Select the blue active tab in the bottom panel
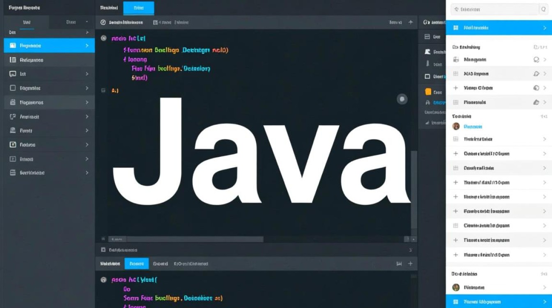 pos(136,264)
